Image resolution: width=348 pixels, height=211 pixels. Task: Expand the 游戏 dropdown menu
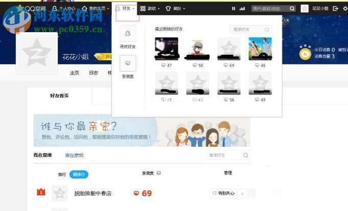pos(150,9)
